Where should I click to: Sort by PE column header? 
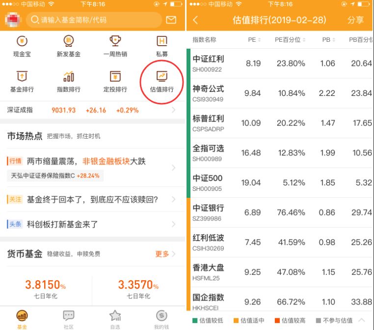point(254,40)
